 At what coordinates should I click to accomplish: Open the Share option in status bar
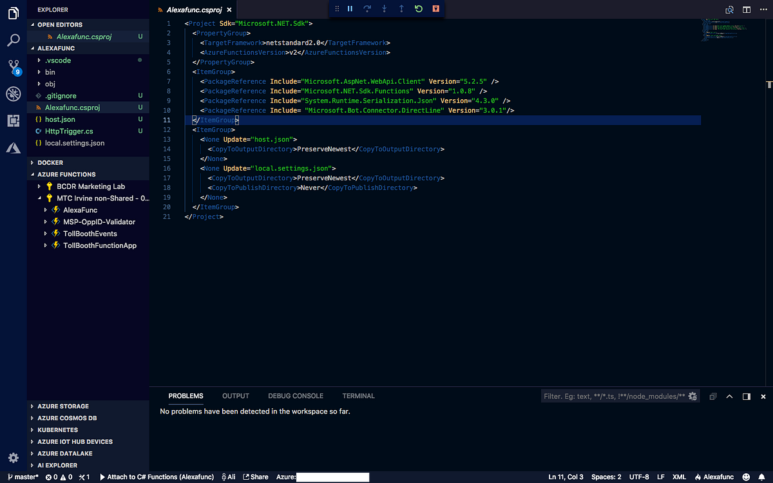pyautogui.click(x=255, y=477)
